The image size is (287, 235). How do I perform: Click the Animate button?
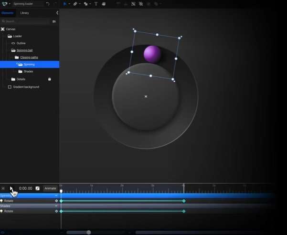pyautogui.click(x=50, y=188)
